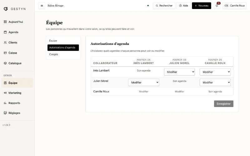Click the Équipe badge icon
Image resolution: width=250 pixels, height=156 pixels.
point(5,83)
